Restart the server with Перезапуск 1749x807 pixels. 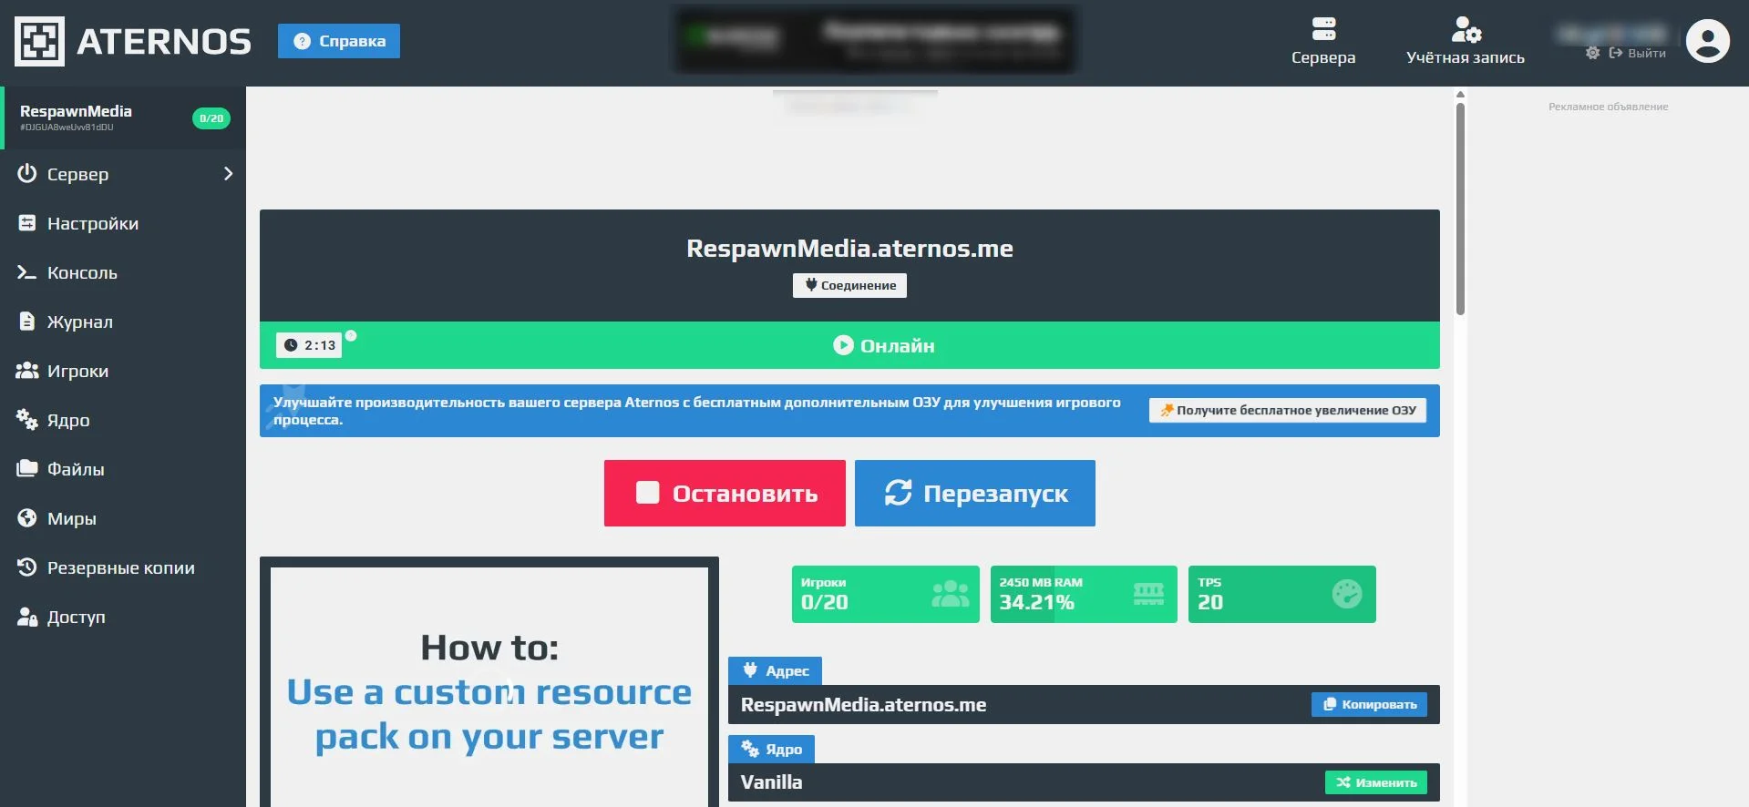975,493
